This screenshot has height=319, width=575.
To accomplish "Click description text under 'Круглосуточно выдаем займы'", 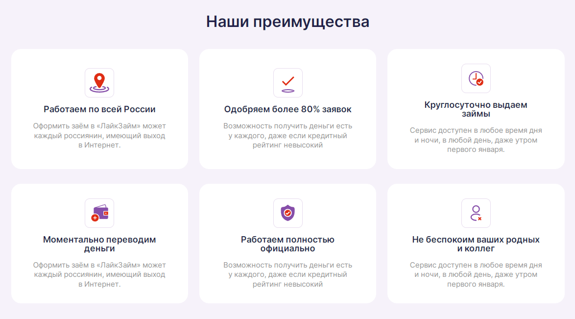I will (476, 140).
